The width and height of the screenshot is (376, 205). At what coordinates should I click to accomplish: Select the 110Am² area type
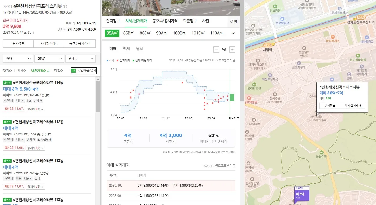click(x=217, y=33)
